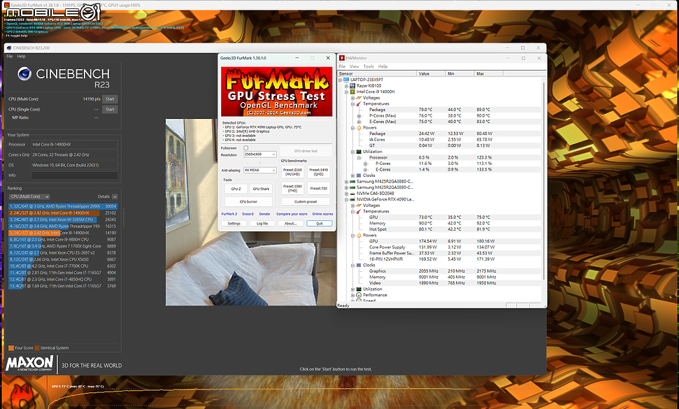Image resolution: width=679 pixels, height=409 pixels.
Task: Open the Resolution dropdown showing 2560x1600
Action: point(260,155)
